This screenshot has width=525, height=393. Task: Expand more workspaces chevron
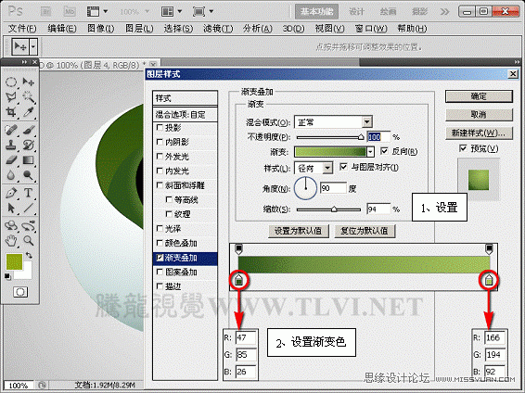444,12
